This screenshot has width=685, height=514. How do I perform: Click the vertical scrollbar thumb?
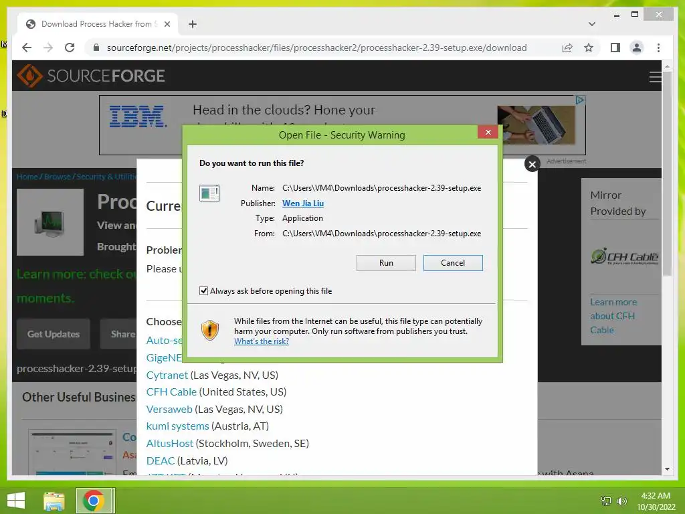click(x=667, y=174)
